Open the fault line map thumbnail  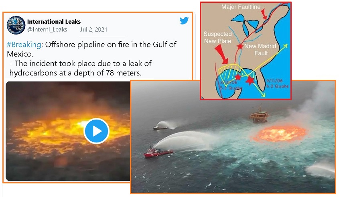(246, 51)
